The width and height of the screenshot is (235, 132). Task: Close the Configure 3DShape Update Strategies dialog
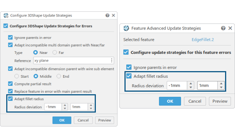click(113, 16)
